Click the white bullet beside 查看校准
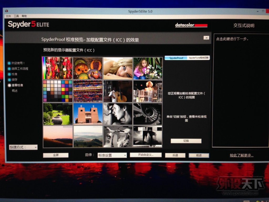Image resolution: width=269 pixels, height=202 pixels. point(9,85)
